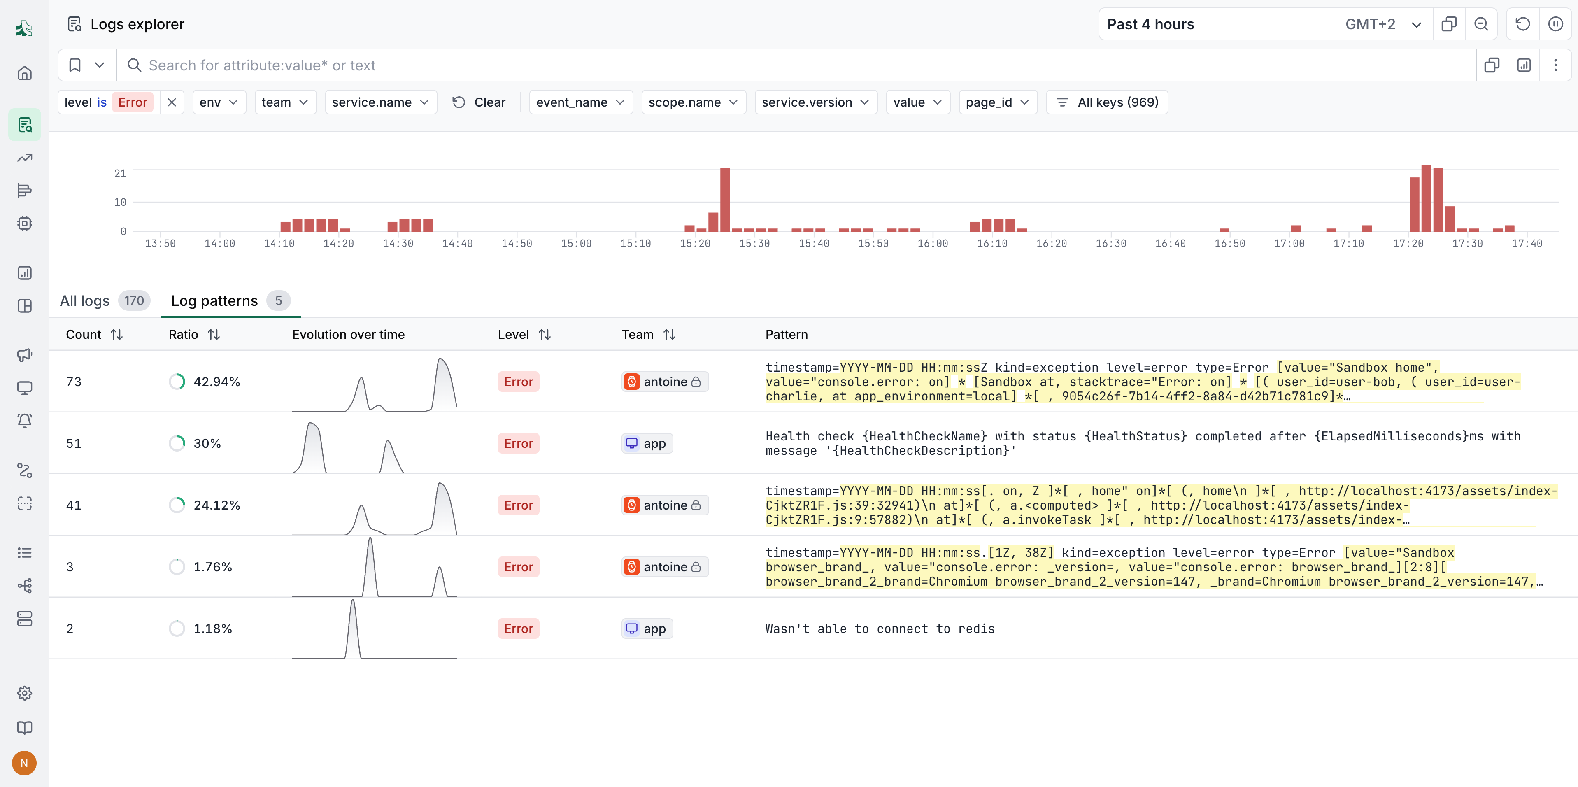Viewport: 1578px width, 787px height.
Task: Open the bar-chart metrics sidebar icon
Action: [x=25, y=273]
